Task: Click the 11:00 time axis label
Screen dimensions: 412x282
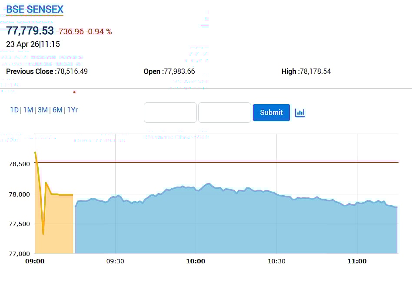Action: point(357,261)
